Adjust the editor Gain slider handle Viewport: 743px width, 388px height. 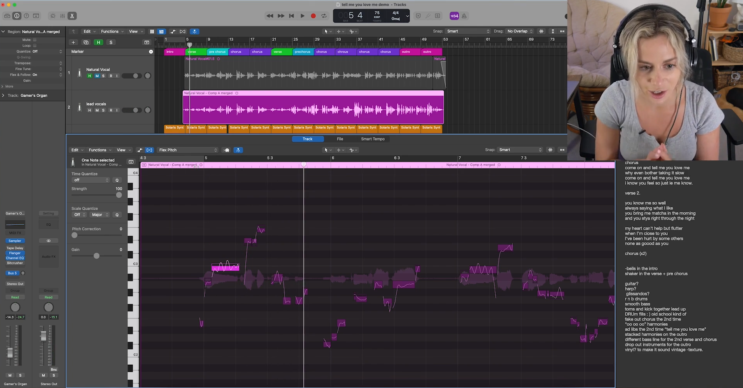[x=97, y=256]
